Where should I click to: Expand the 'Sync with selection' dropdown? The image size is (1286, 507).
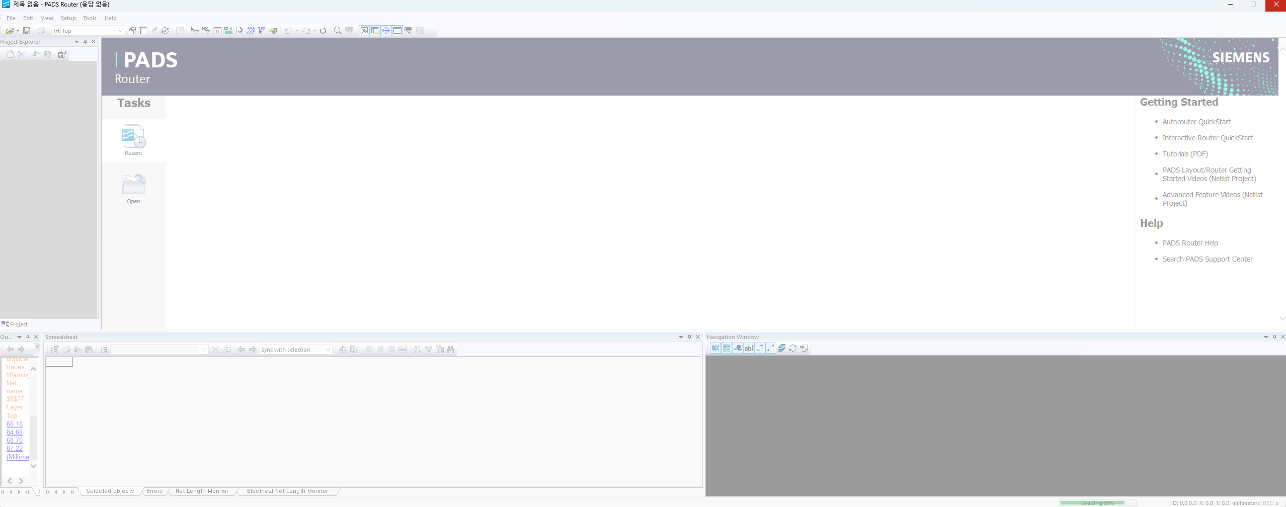click(328, 350)
